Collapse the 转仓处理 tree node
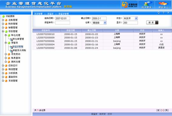 tap(6, 35)
